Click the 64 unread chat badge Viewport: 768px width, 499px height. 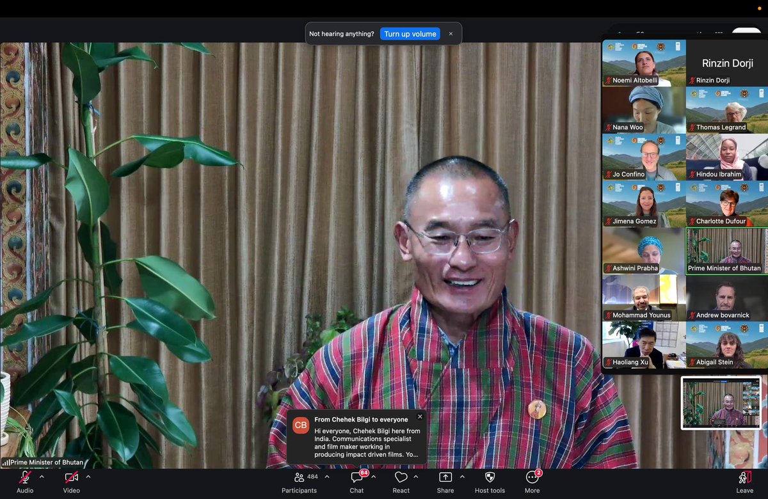click(x=364, y=473)
